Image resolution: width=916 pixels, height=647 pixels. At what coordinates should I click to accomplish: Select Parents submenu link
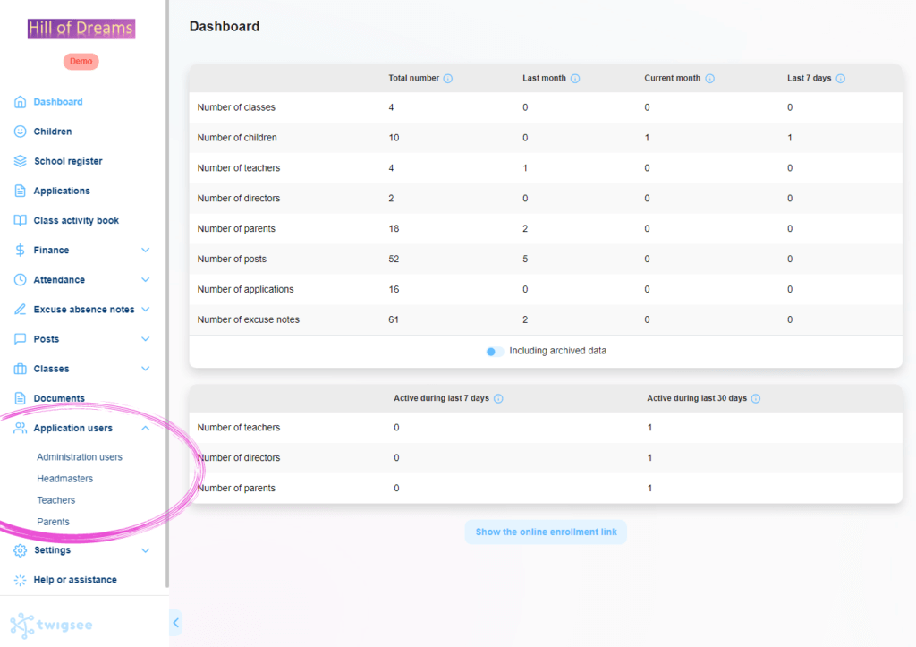click(53, 522)
